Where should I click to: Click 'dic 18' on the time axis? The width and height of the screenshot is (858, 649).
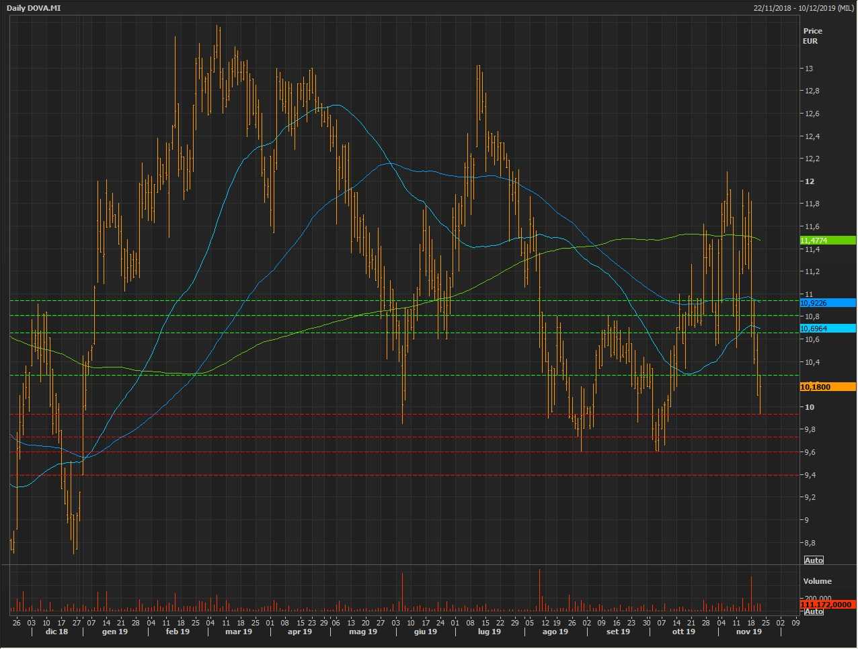[56, 632]
